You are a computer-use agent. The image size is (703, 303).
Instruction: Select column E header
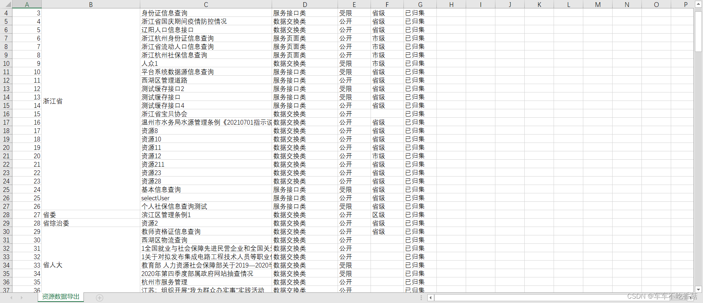(x=354, y=4)
